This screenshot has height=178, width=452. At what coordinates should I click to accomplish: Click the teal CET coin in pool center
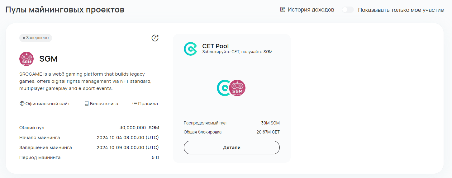(223, 88)
